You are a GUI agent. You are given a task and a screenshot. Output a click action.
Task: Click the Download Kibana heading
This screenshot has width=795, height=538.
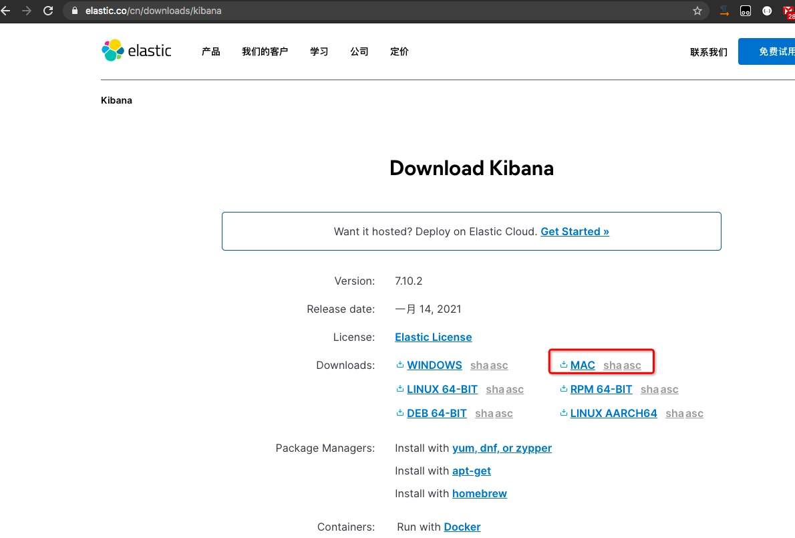(472, 168)
